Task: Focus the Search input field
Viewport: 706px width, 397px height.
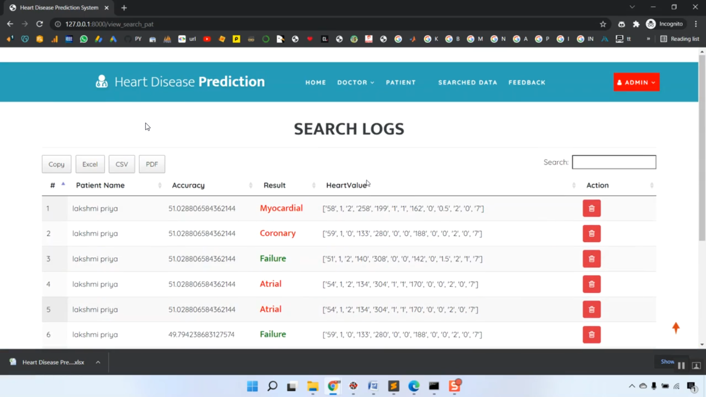Action: 614,162
